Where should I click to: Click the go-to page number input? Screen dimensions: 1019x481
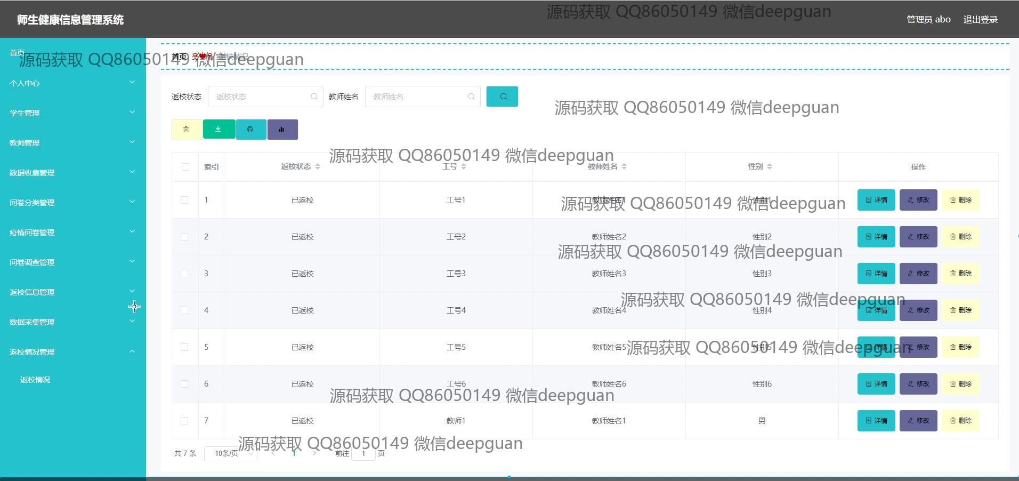point(363,453)
